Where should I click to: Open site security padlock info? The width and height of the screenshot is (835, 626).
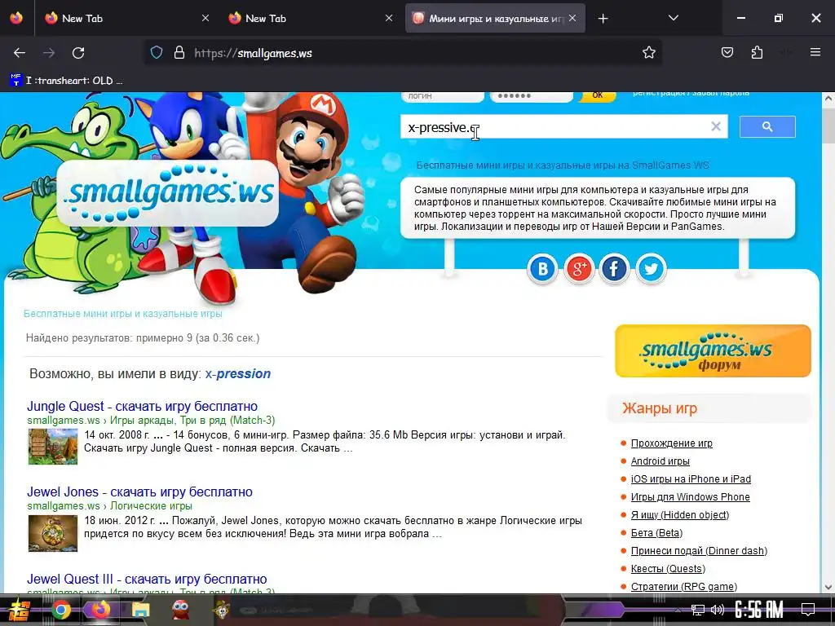pyautogui.click(x=179, y=53)
